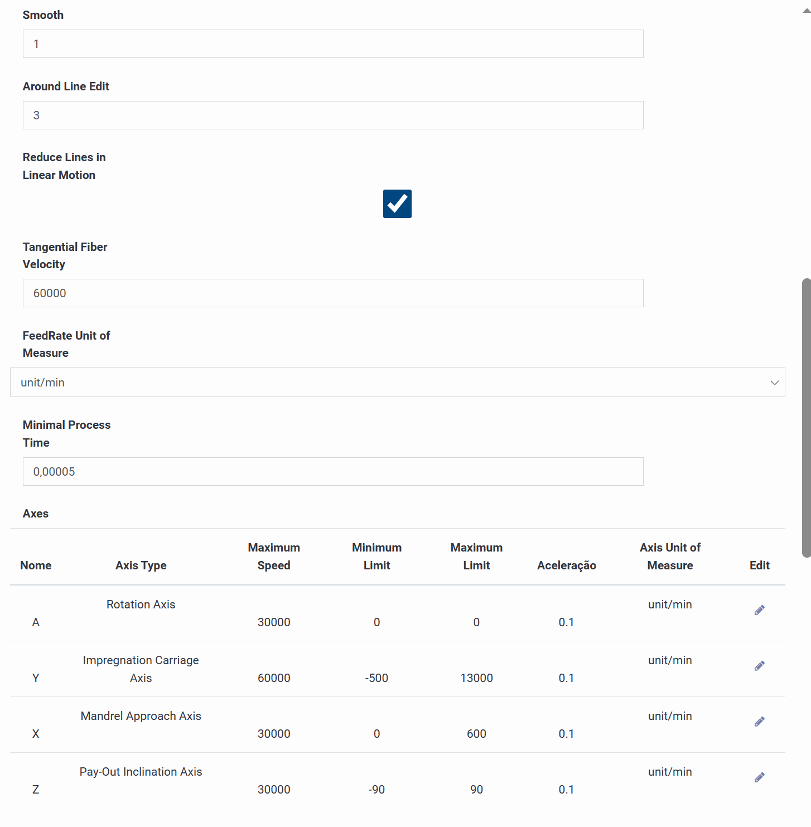Focus the Smooth input field
This screenshot has width=811, height=827.
[333, 44]
